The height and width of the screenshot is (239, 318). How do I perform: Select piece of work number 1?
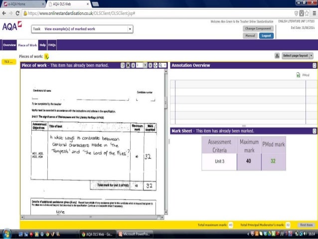coord(46,56)
